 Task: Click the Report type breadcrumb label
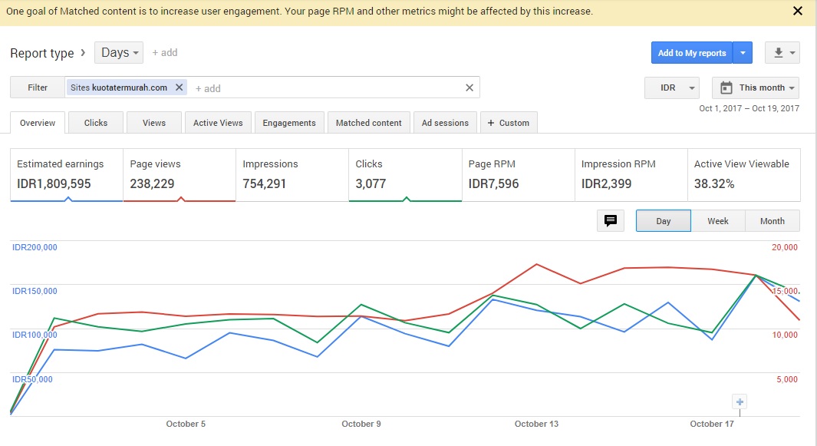pyautogui.click(x=42, y=53)
